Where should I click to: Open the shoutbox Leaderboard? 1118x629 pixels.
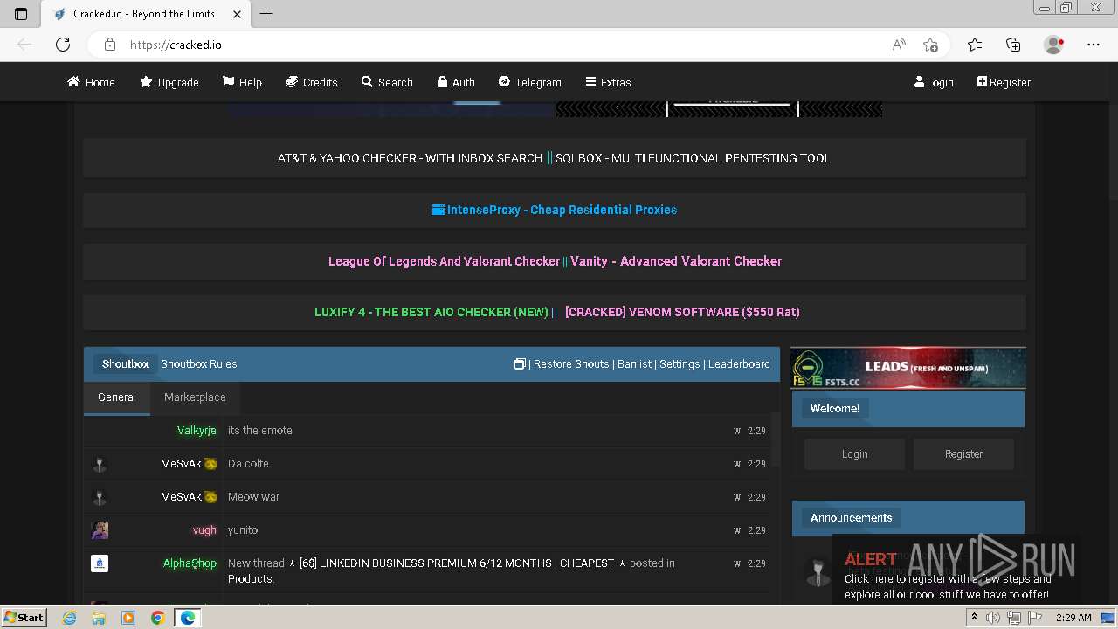(739, 363)
